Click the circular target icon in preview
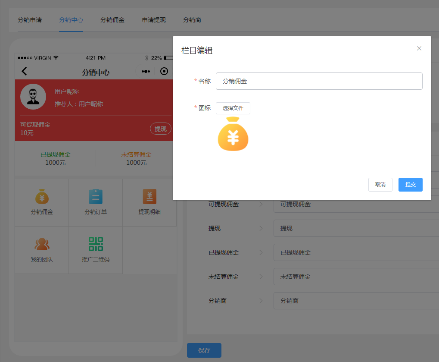439x362 pixels. 164,71
